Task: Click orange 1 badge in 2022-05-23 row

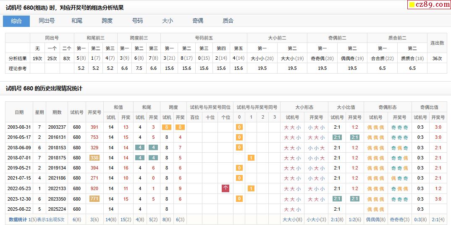Action: pos(251,188)
